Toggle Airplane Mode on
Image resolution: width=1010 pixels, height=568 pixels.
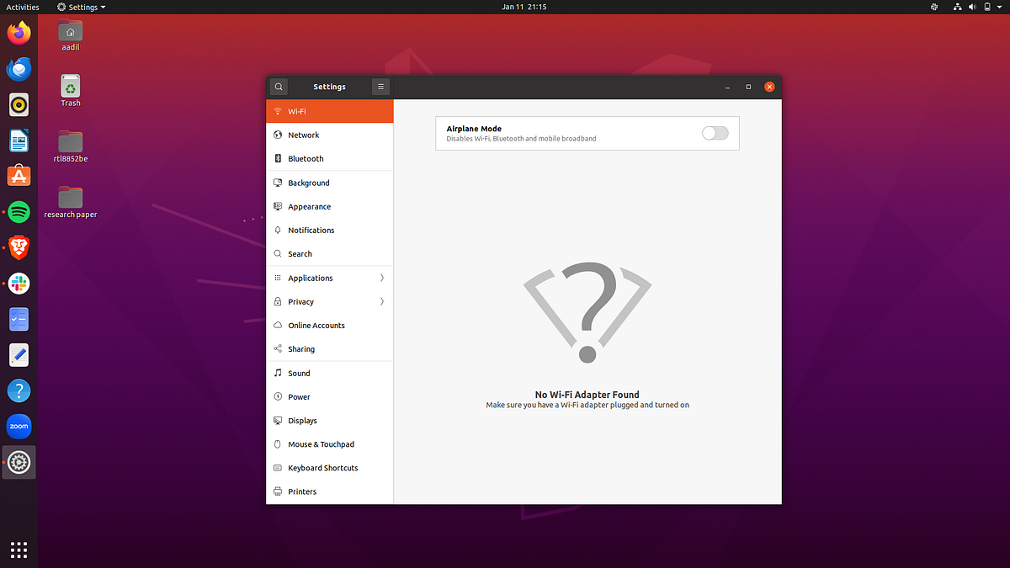714,133
